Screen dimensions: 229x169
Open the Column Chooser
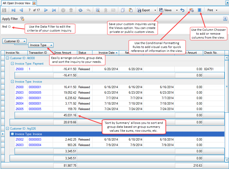click(x=199, y=10)
